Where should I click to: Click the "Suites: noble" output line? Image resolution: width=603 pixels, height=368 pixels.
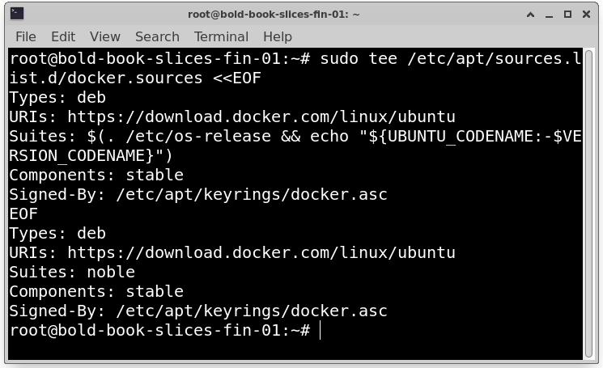72,272
